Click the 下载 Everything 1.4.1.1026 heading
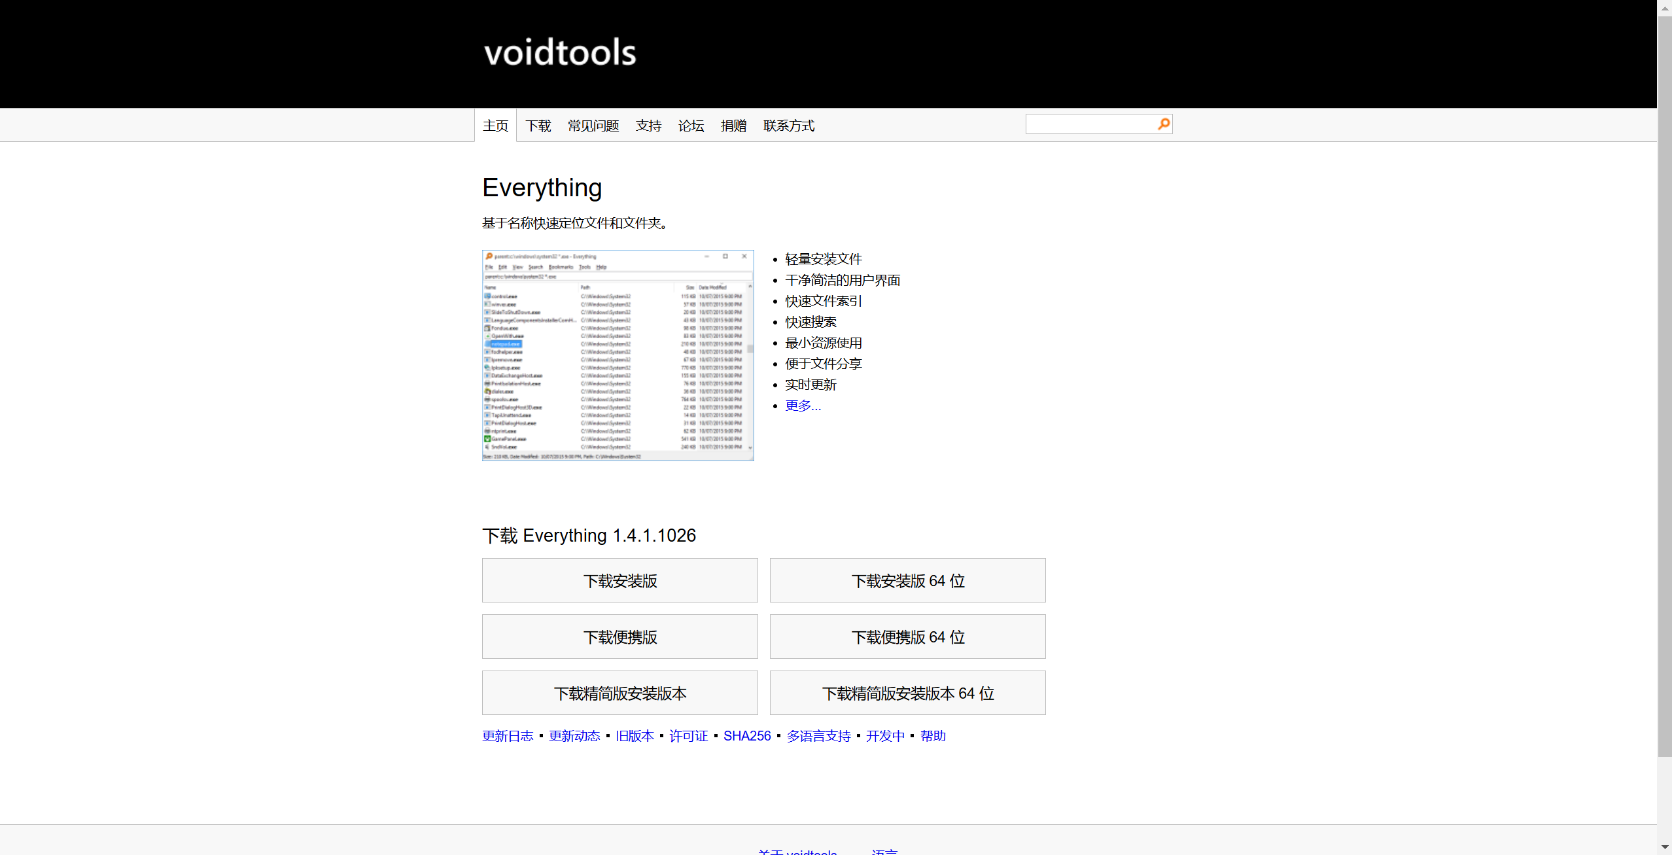The image size is (1672, 855). [589, 536]
